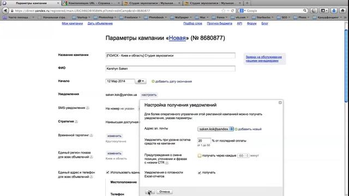Expand the Wallpaper bookmarks folder
349x196 pixels.
pyautogui.click(x=181, y=17)
